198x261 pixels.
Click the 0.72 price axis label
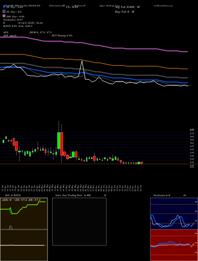pyautogui.click(x=192, y=134)
